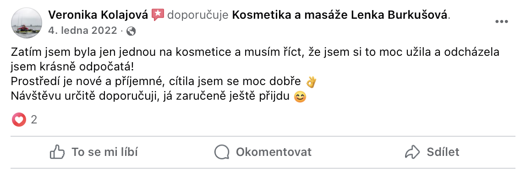Select the Okomentovat button

pos(263,152)
